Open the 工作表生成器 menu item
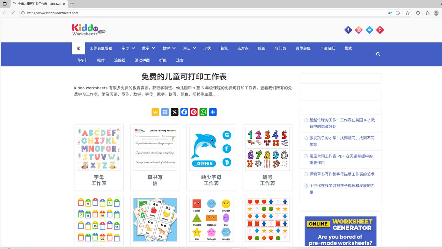Screen dimensions: 442x249 pyautogui.click(x=101, y=48)
